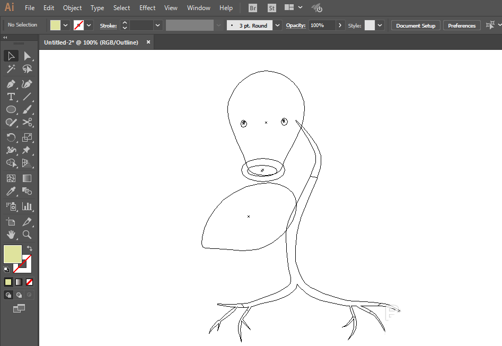The height and width of the screenshot is (346, 502).
Task: Select the Pen tool
Action: pos(11,84)
